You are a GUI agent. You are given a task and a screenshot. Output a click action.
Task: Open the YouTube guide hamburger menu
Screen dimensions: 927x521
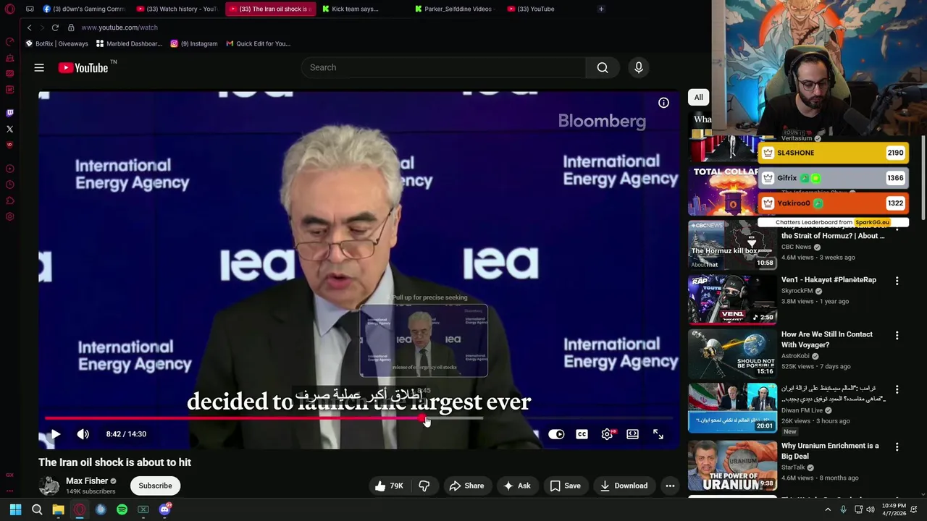click(39, 67)
